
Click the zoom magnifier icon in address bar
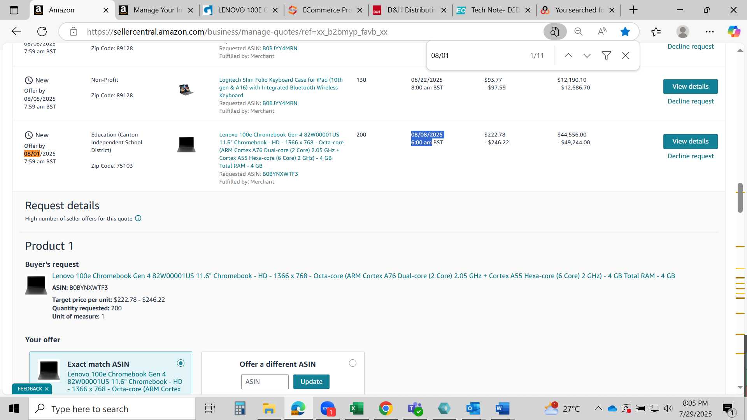(579, 31)
